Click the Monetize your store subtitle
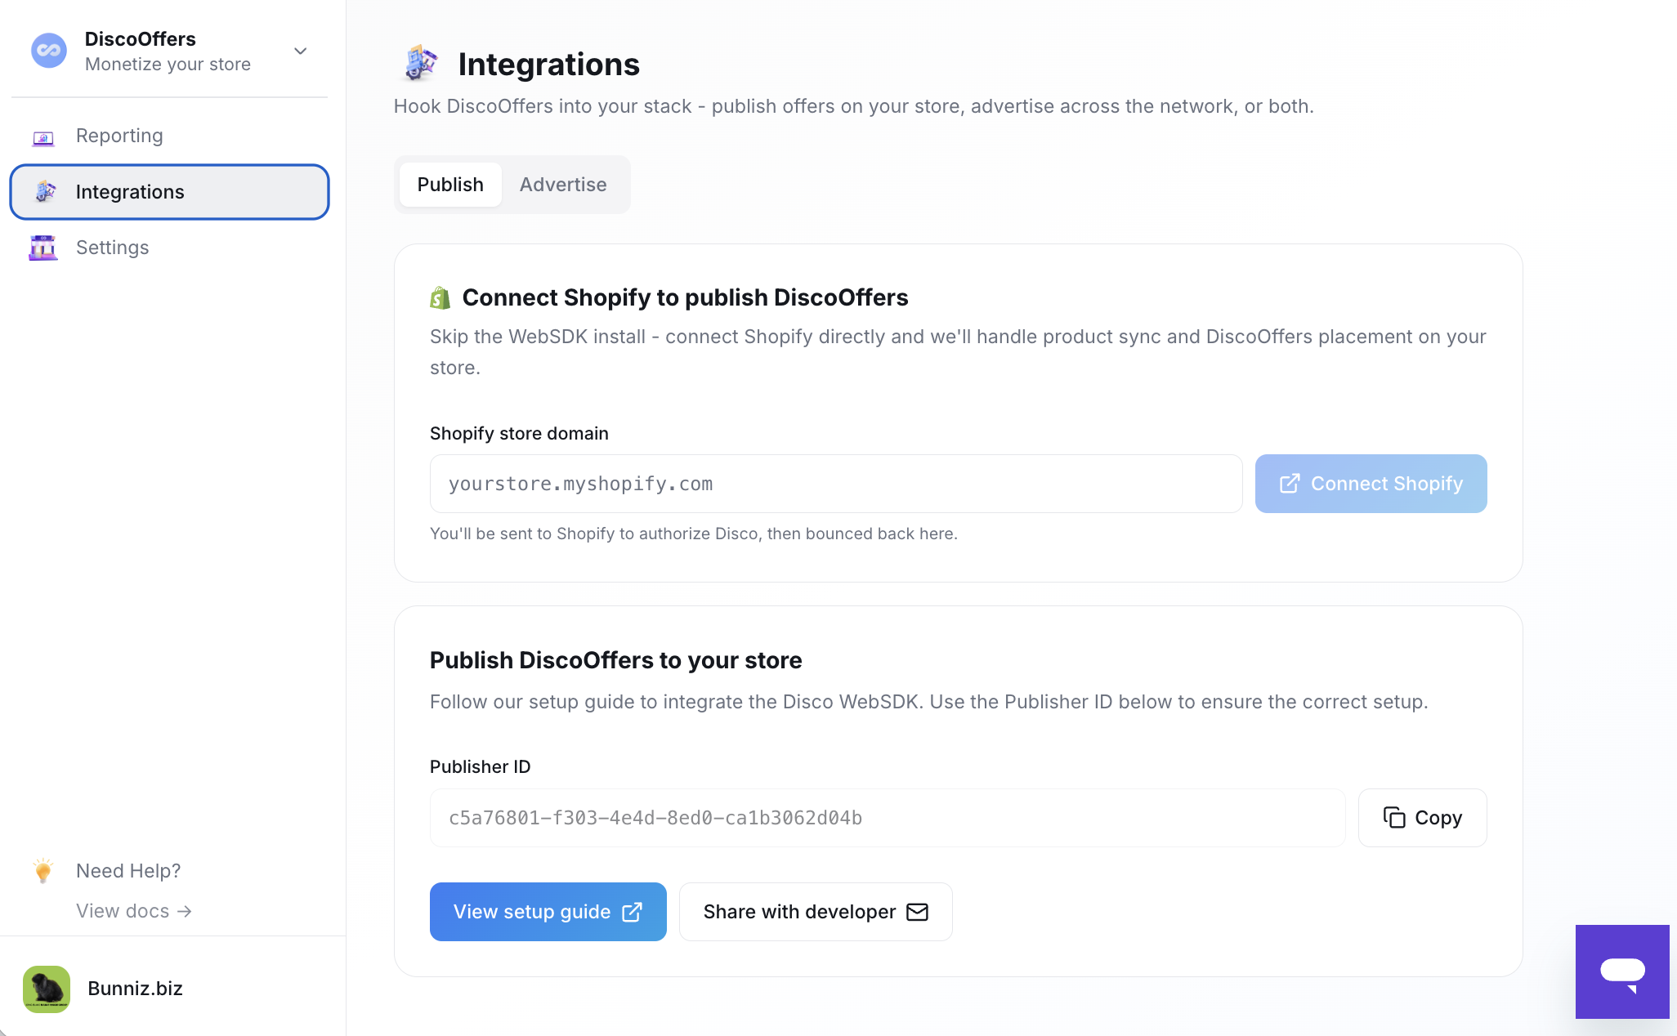This screenshot has width=1677, height=1036. (x=168, y=65)
